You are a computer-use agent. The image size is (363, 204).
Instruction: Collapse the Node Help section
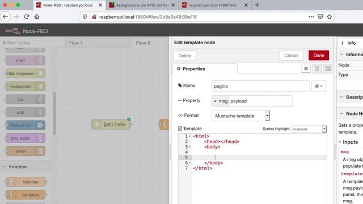click(341, 113)
